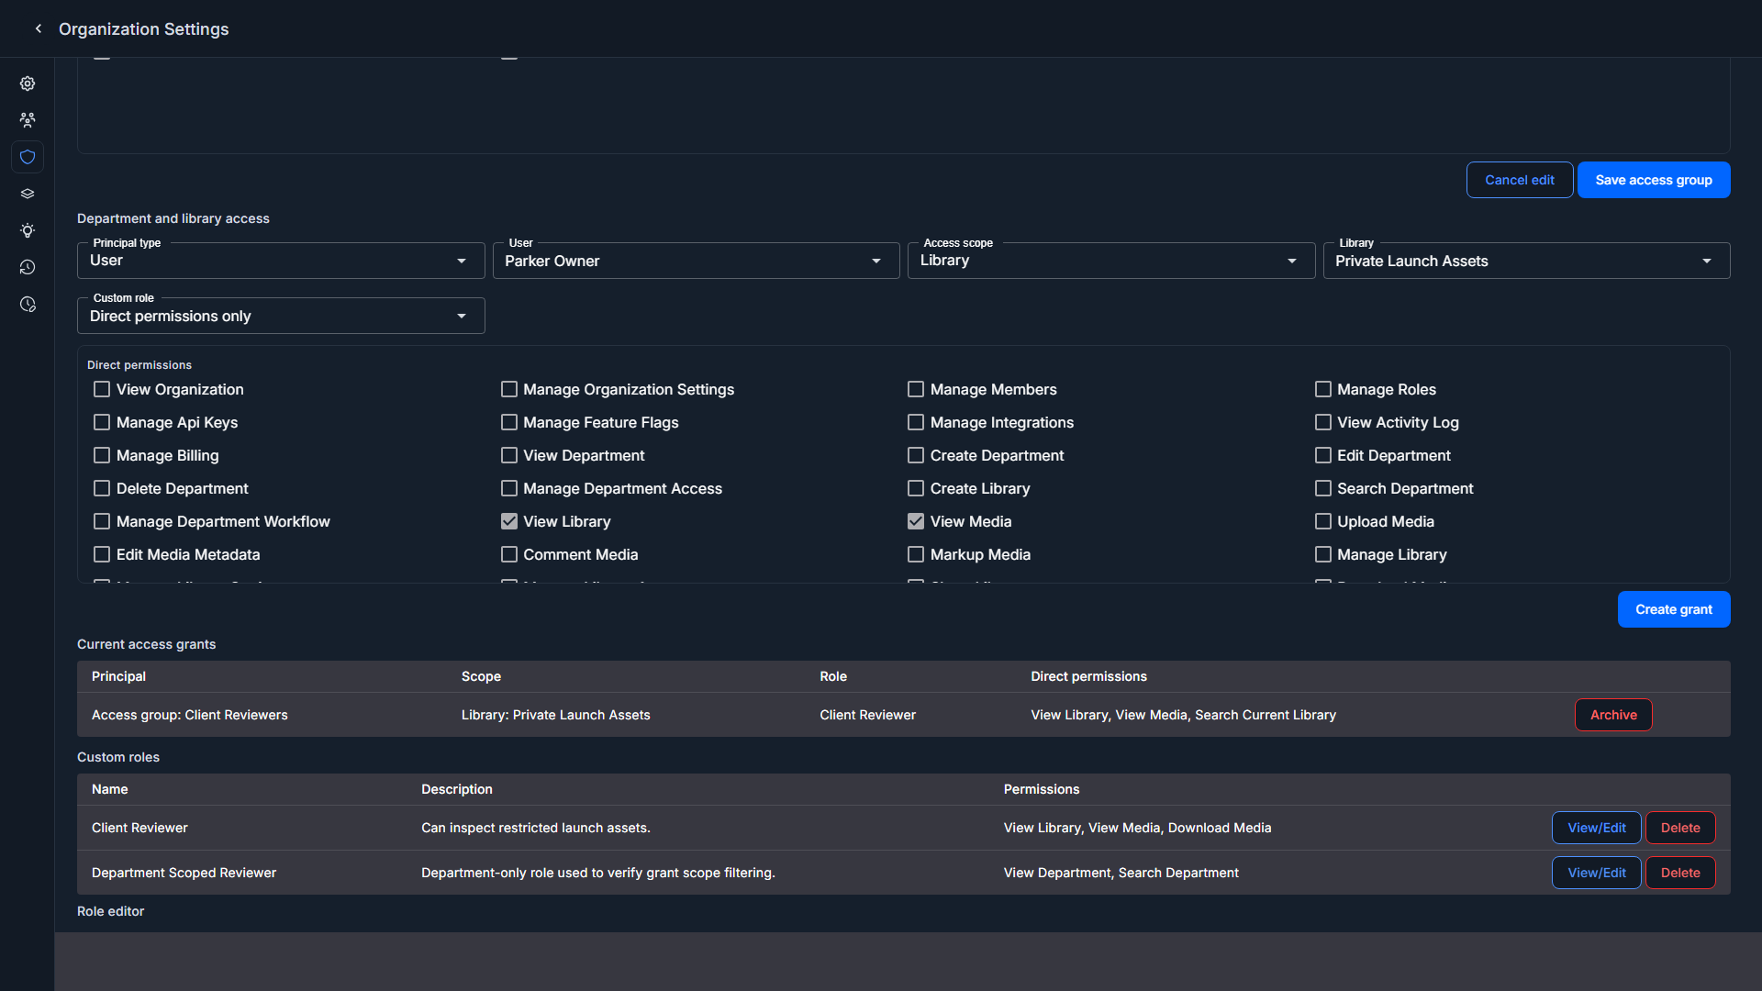
Task: Check the Create Library permission
Action: pos(916,488)
